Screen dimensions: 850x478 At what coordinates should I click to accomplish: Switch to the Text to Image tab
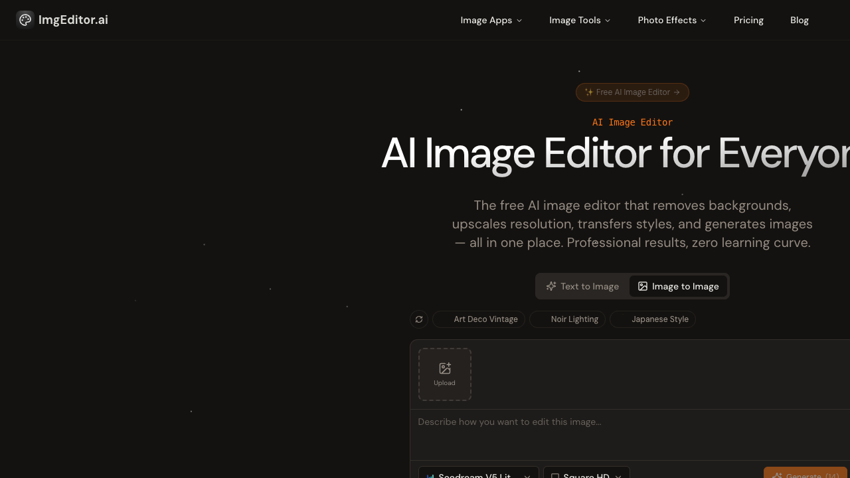pyautogui.click(x=582, y=286)
